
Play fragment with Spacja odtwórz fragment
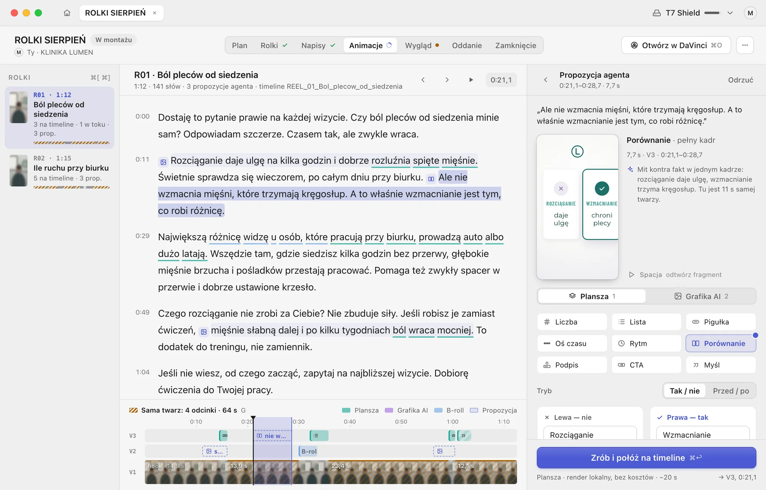(x=676, y=275)
